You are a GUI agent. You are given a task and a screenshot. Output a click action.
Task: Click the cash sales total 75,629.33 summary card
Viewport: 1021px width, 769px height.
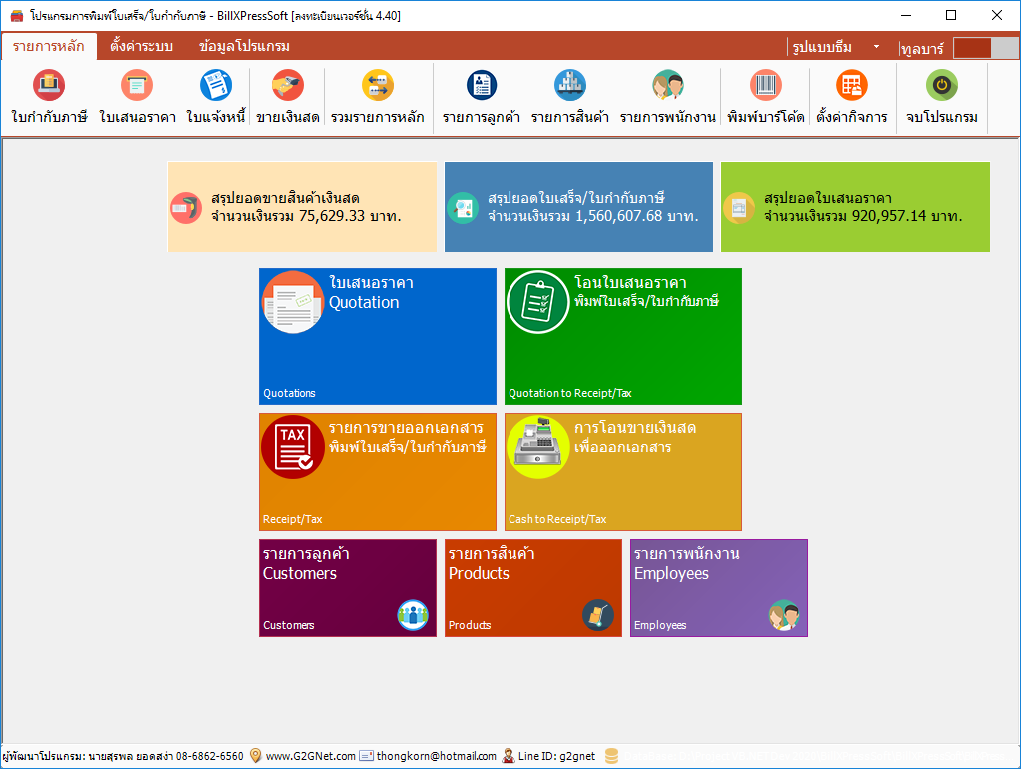coord(302,207)
